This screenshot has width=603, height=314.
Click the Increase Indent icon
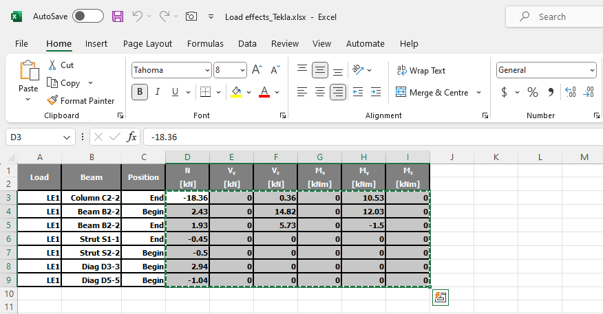pos(375,92)
